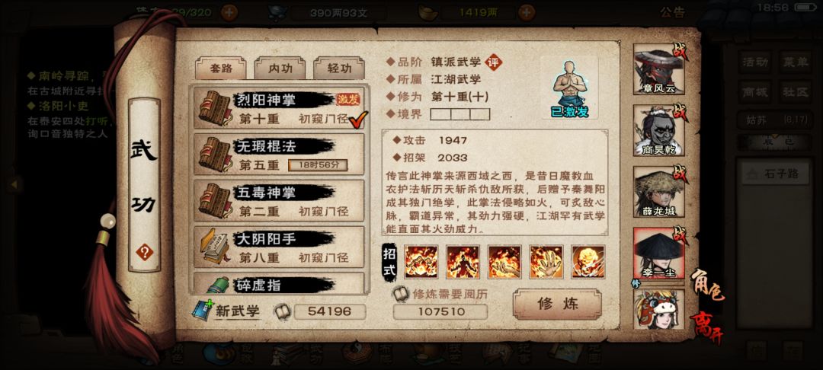Select the flaming skull skill move icon
The image size is (823, 370).
pos(588,262)
